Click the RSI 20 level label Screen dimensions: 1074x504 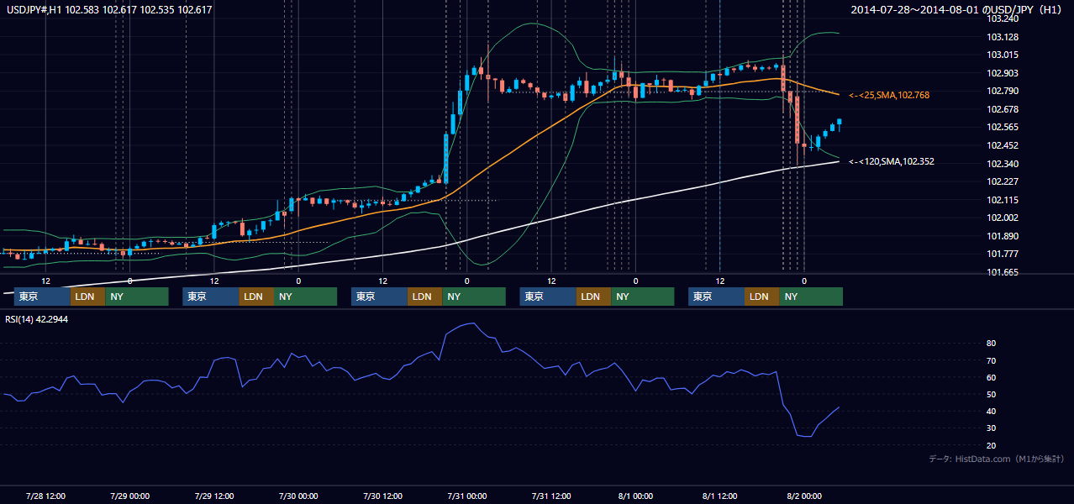(992, 445)
